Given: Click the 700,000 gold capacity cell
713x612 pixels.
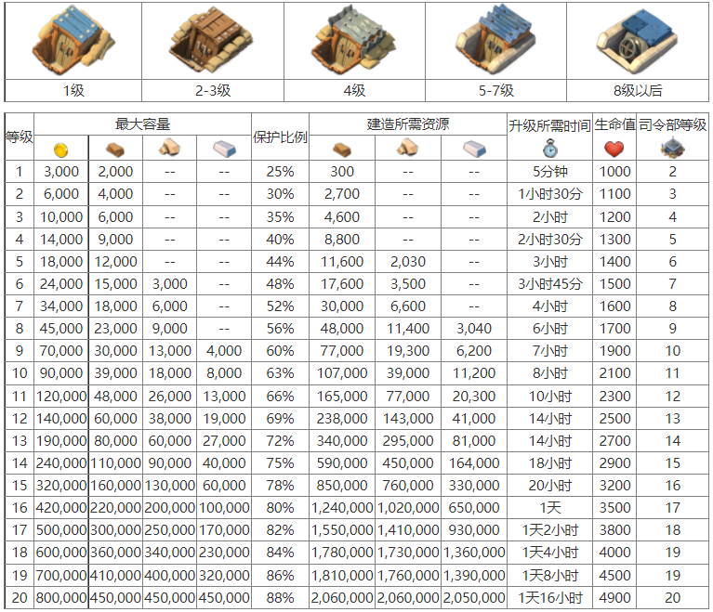Looking at the screenshot, I should click(61, 576).
